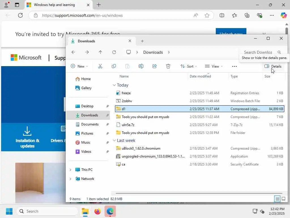The height and width of the screenshot is (218, 290).
Task: Switch to details list view icon in status bar
Action: 277,199
